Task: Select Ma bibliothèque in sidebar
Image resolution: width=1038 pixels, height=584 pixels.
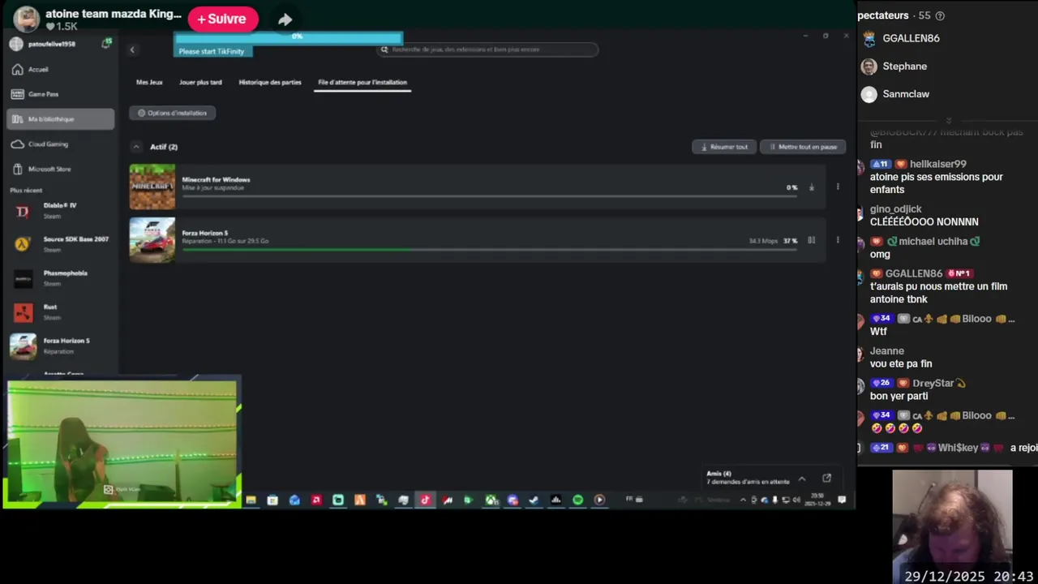Action: (x=60, y=119)
